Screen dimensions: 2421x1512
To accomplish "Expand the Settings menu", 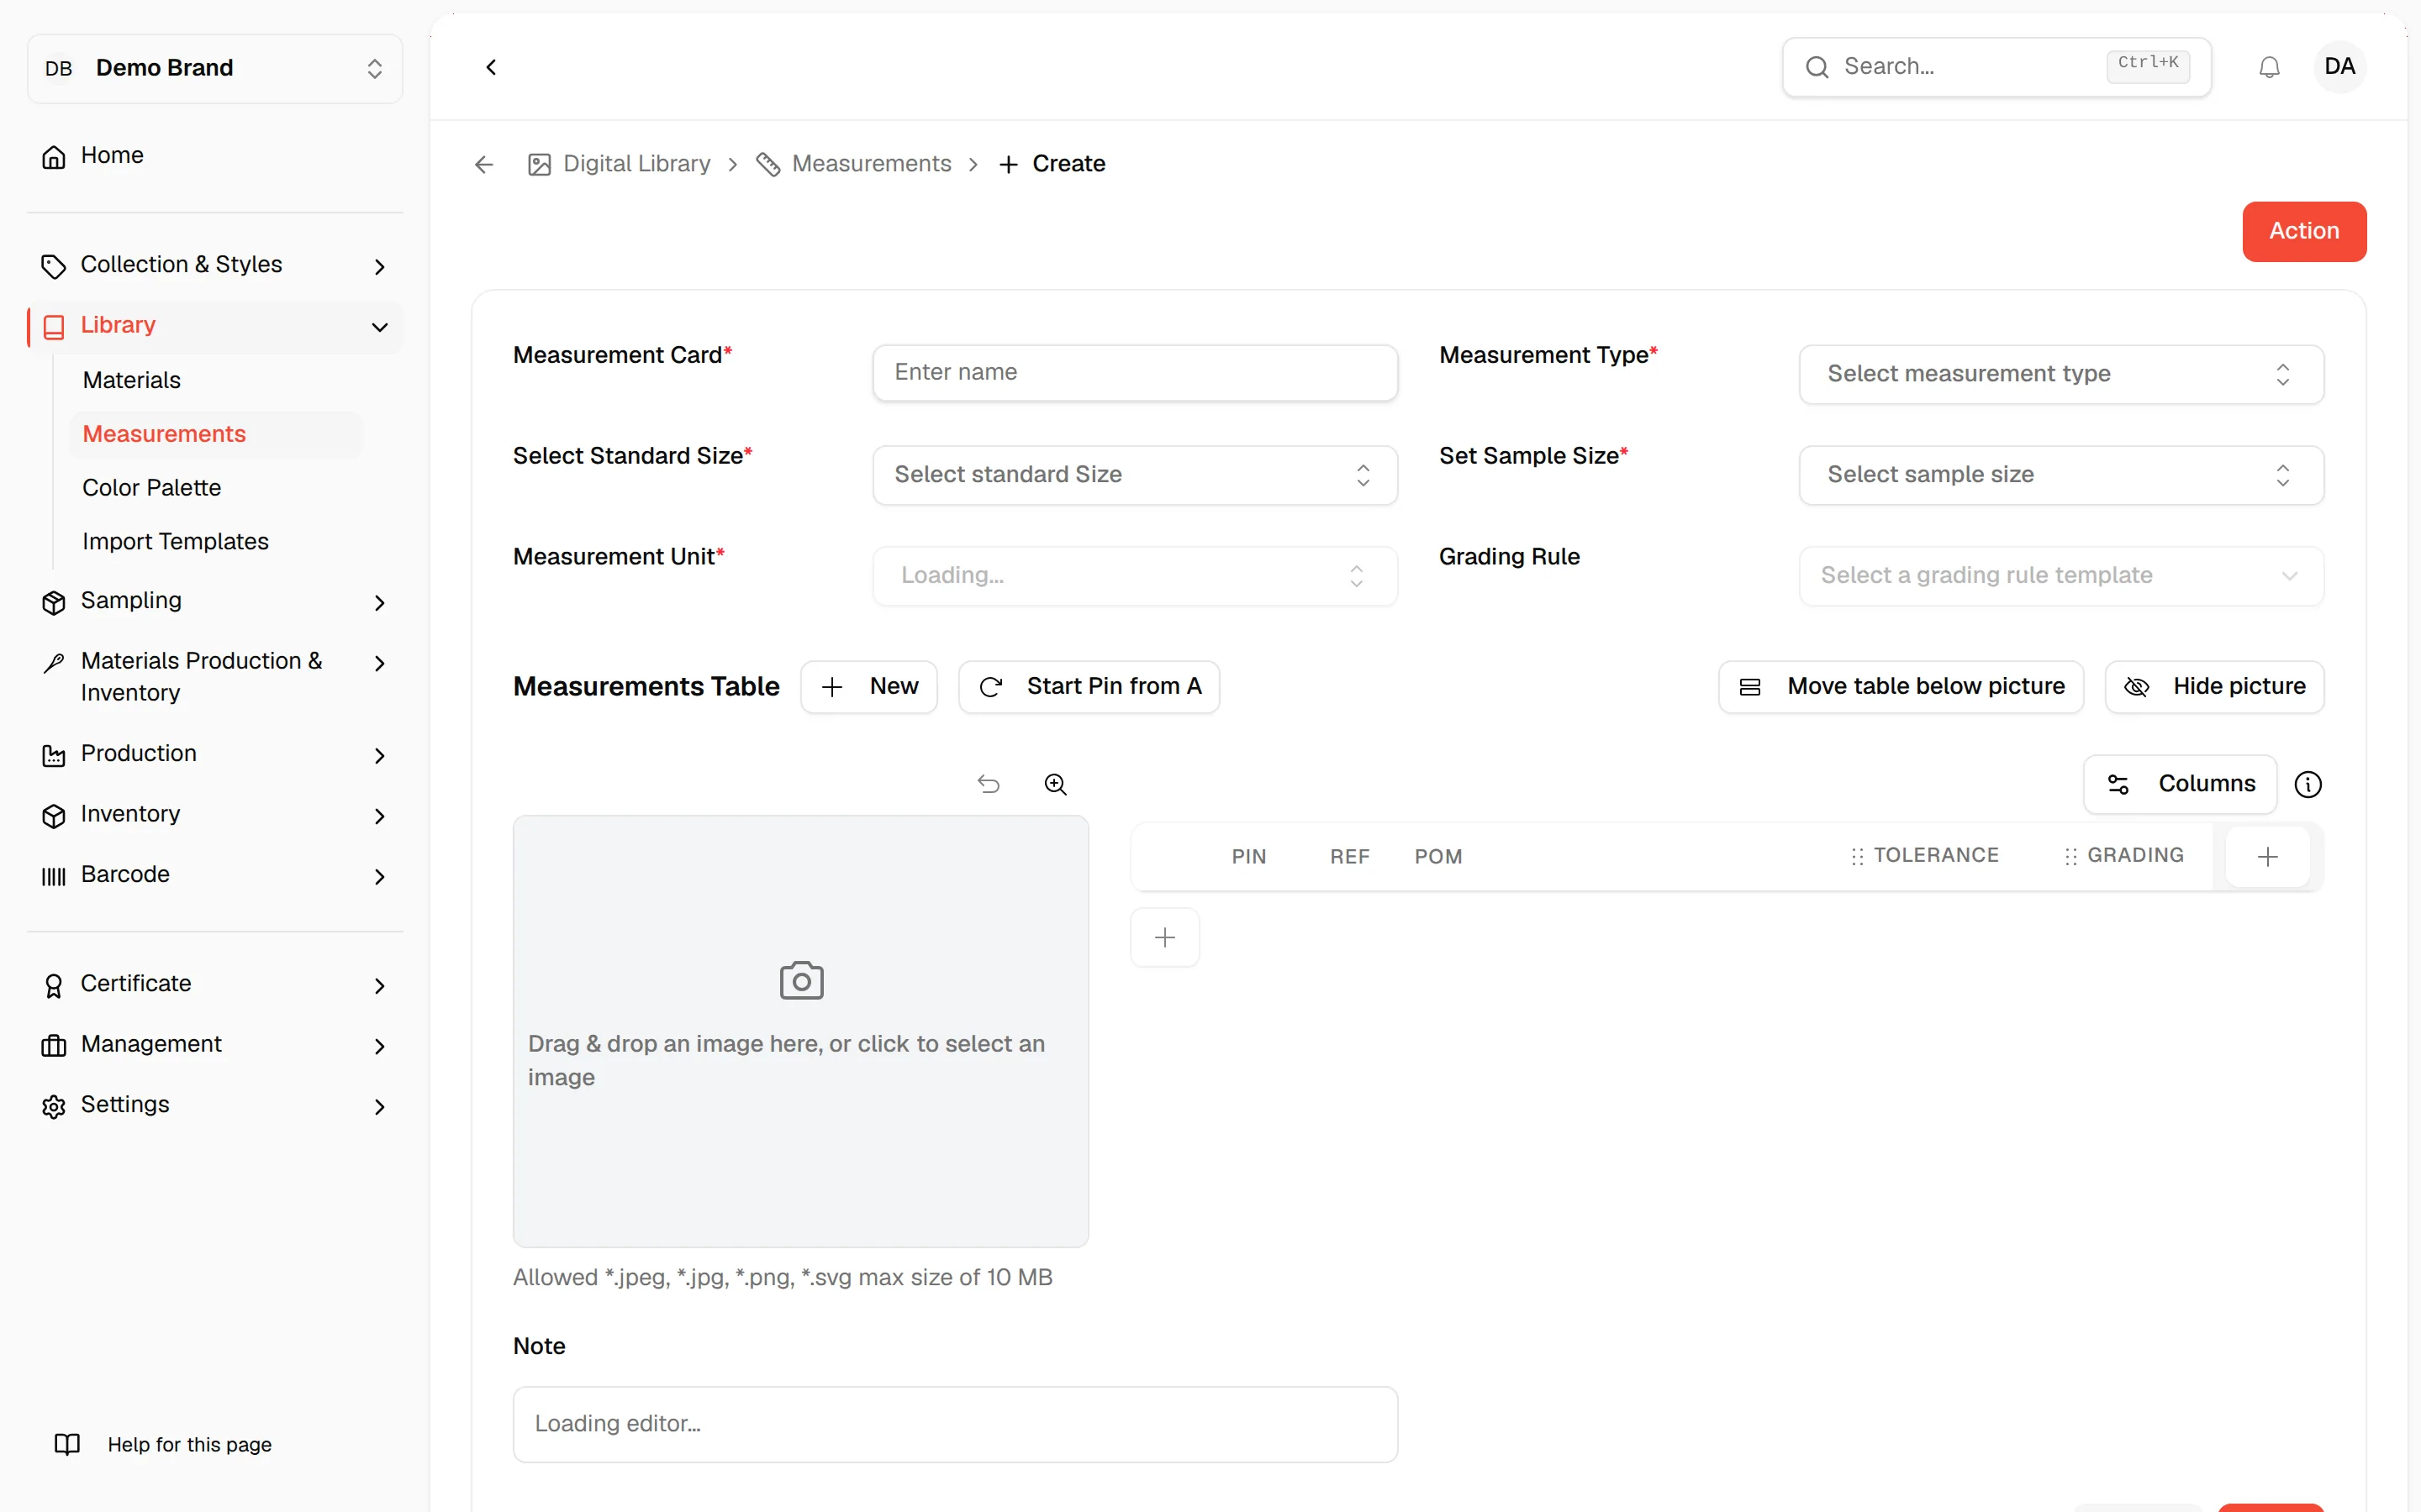I will tap(215, 1105).
